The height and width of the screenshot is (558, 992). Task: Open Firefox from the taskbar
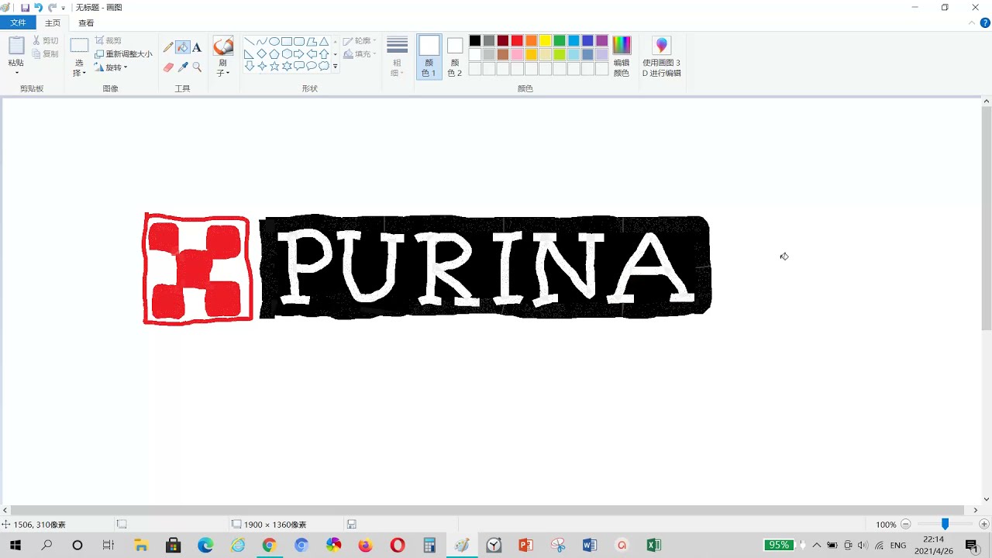(365, 546)
